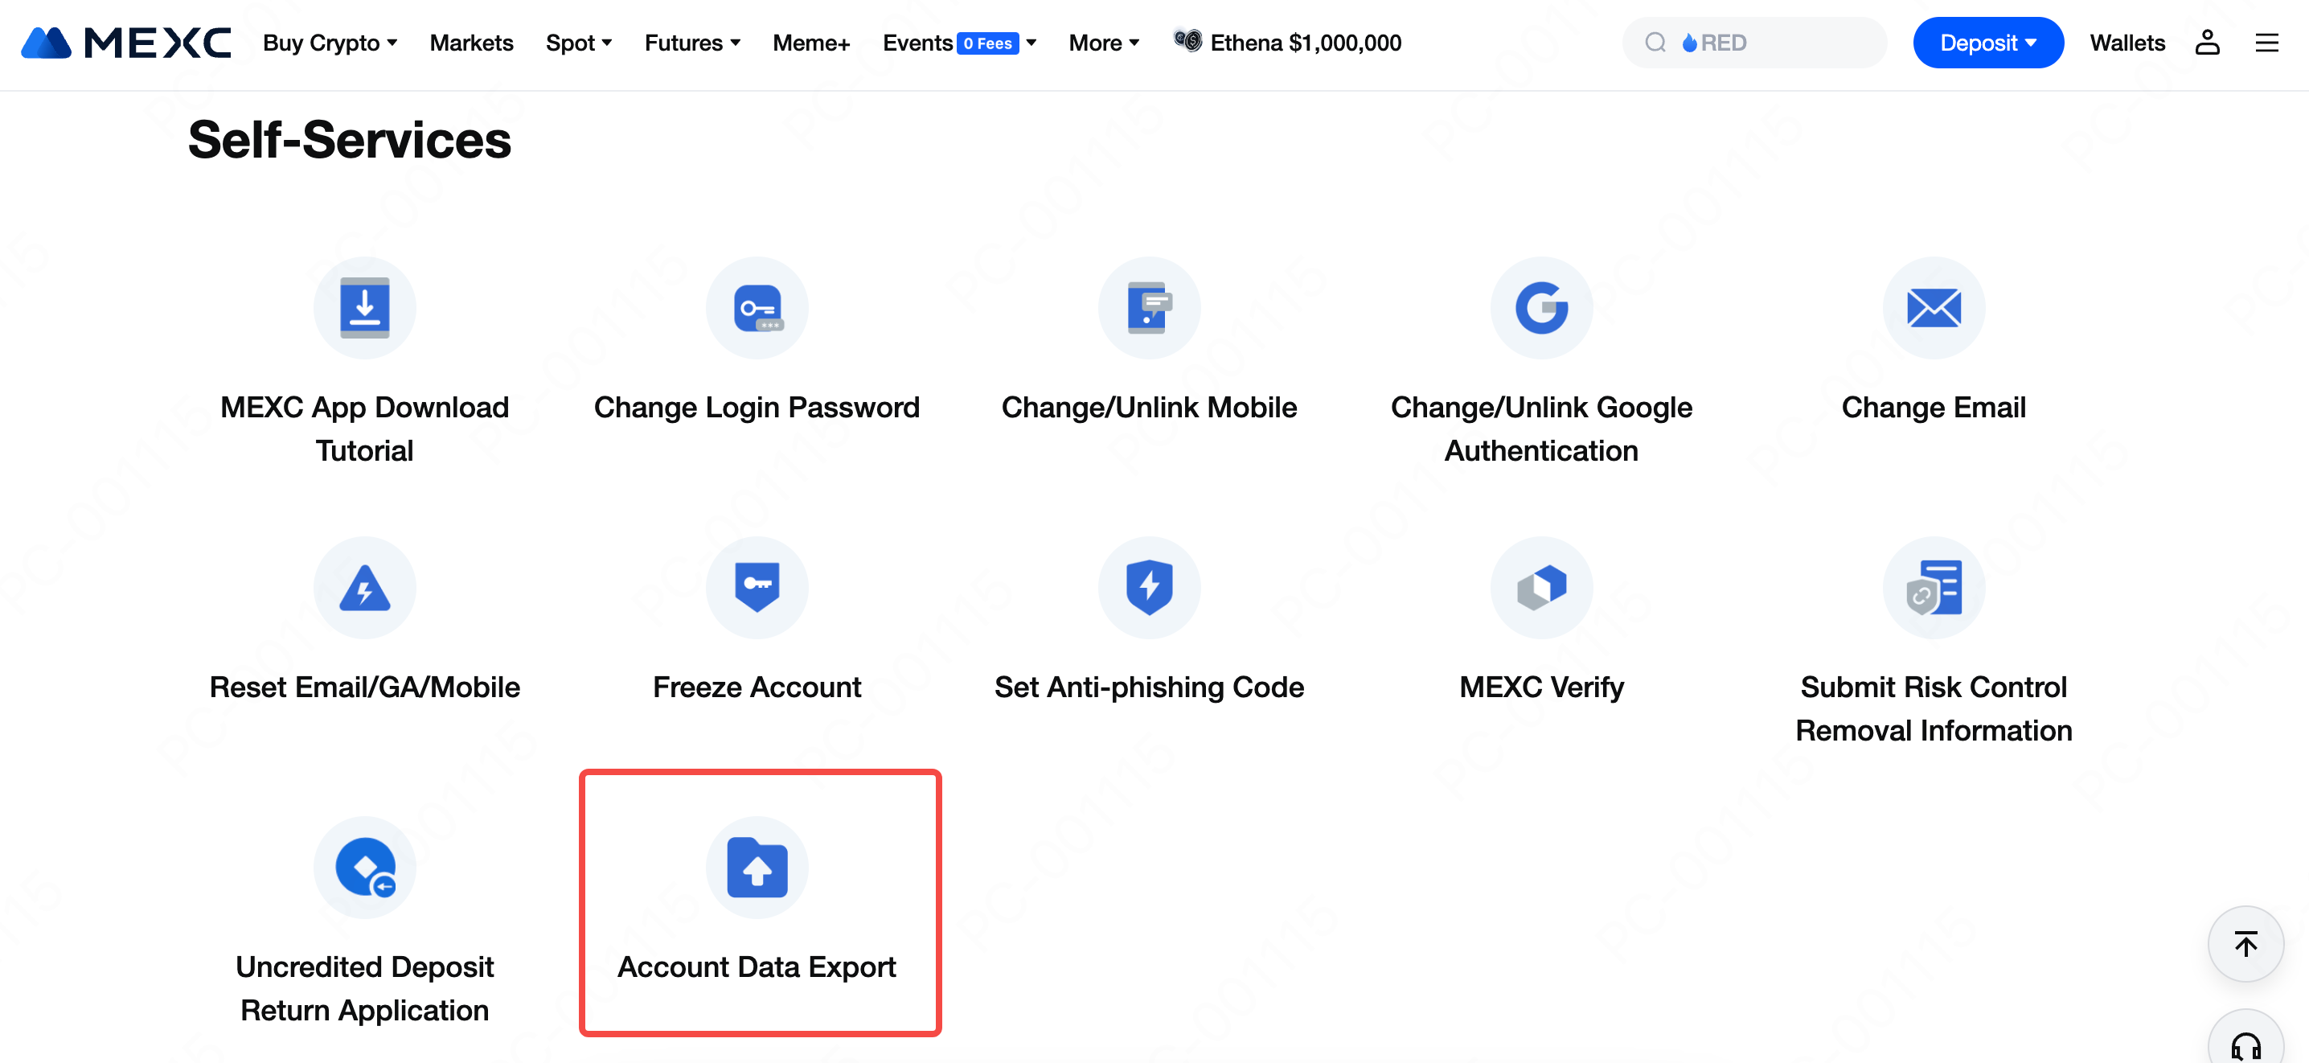Open the Meme+ menu item
The width and height of the screenshot is (2309, 1063).
pyautogui.click(x=811, y=42)
